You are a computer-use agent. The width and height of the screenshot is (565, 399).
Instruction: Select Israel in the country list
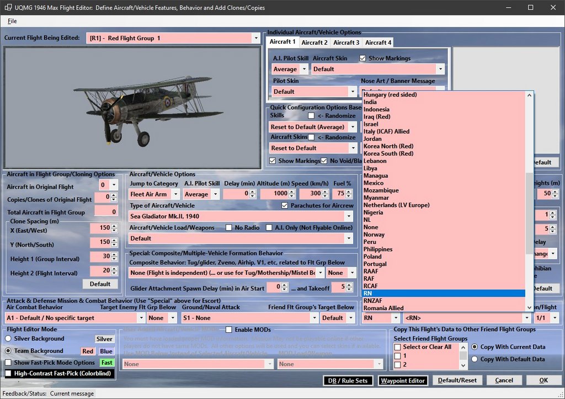(444, 124)
